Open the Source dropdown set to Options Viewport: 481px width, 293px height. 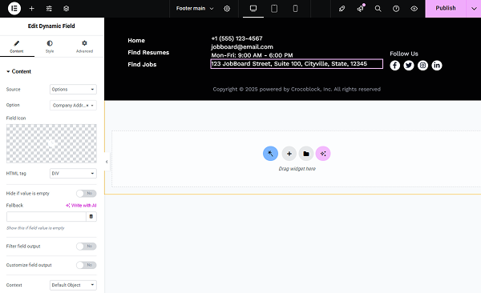pyautogui.click(x=73, y=89)
